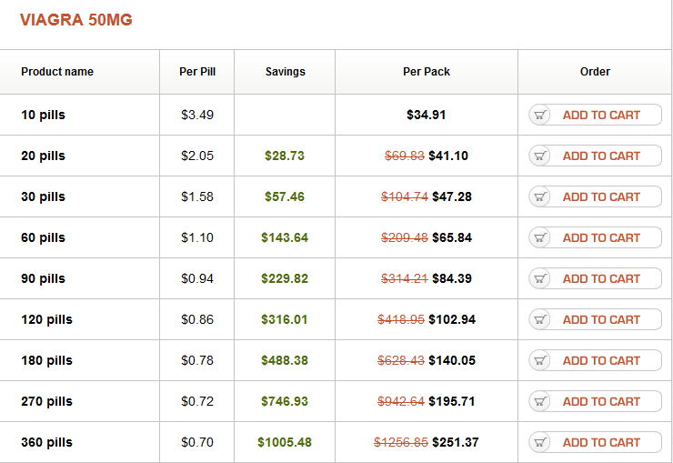Click the $41.10 pack price
This screenshot has width=673, height=463.
pos(448,156)
